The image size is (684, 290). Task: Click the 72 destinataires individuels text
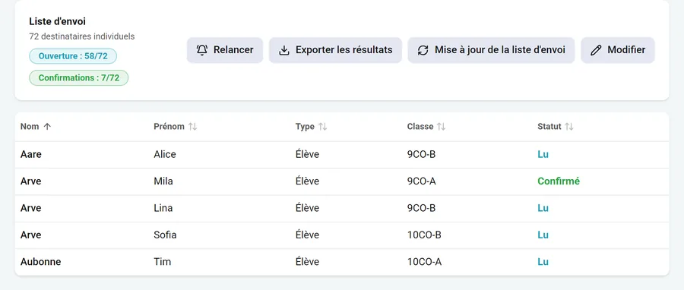[x=82, y=36]
